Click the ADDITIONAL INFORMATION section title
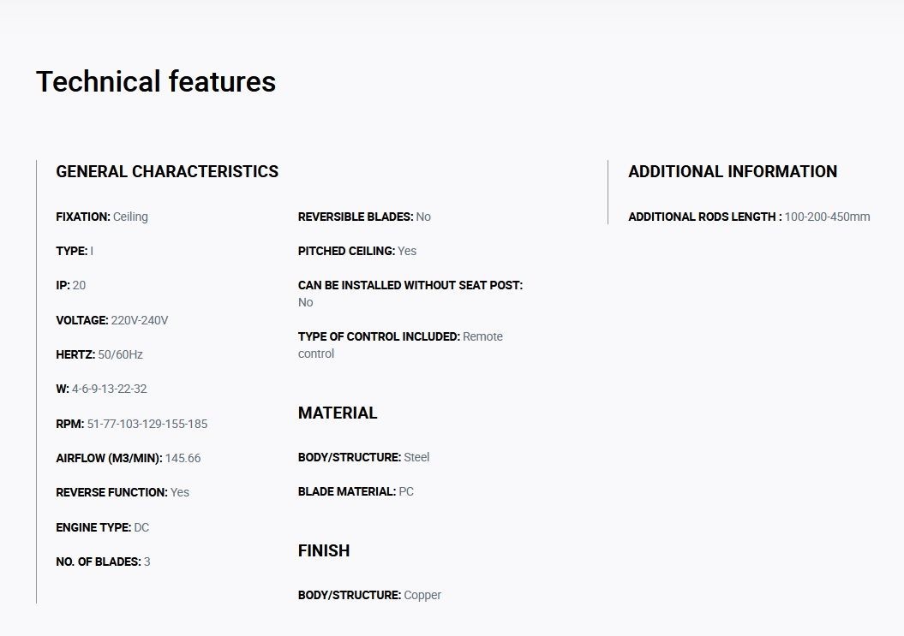The image size is (904, 636). point(733,172)
